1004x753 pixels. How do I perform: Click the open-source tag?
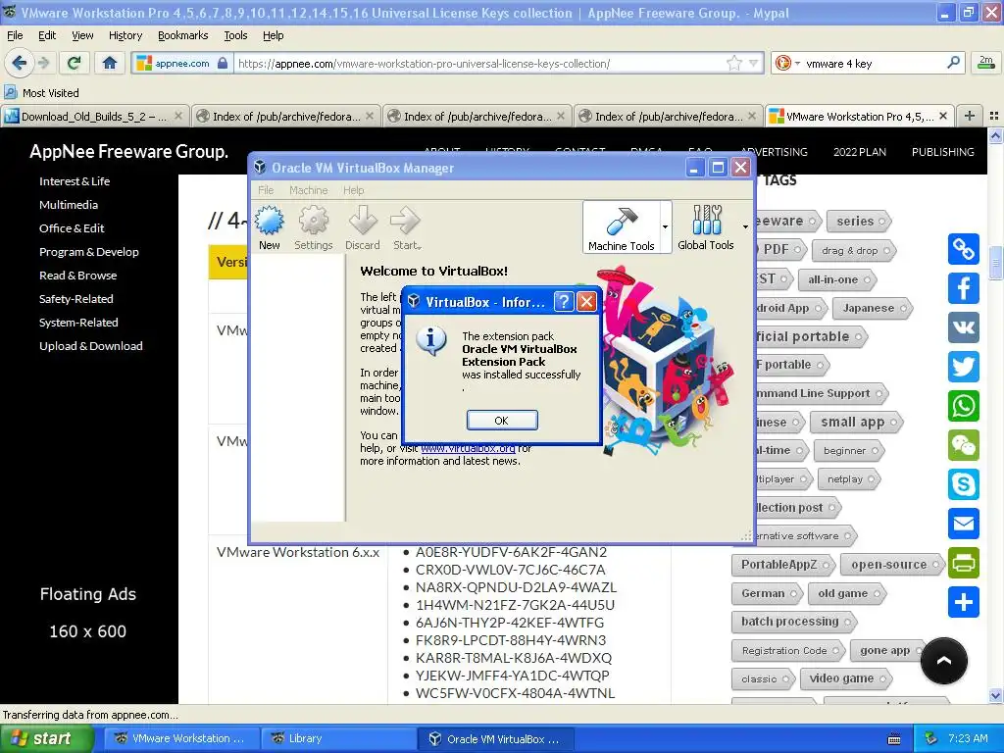893,565
